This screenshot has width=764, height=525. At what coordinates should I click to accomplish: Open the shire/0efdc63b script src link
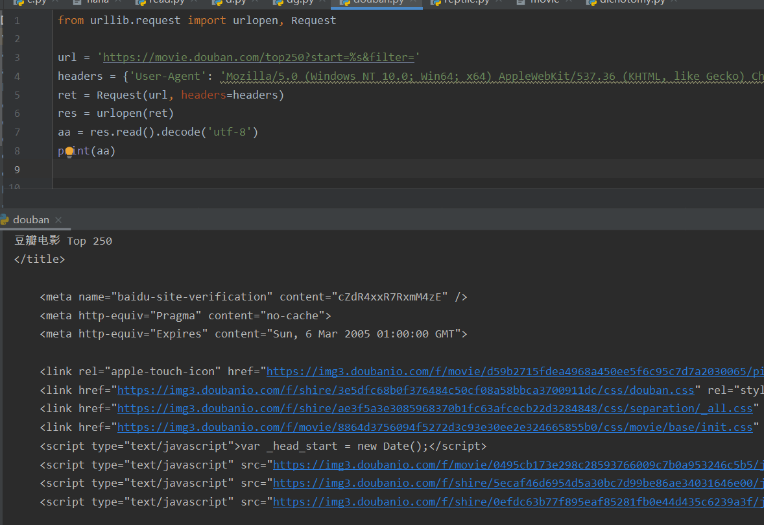518,502
